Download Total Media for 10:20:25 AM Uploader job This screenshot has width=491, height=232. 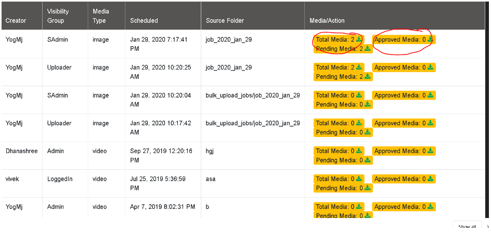[359, 67]
